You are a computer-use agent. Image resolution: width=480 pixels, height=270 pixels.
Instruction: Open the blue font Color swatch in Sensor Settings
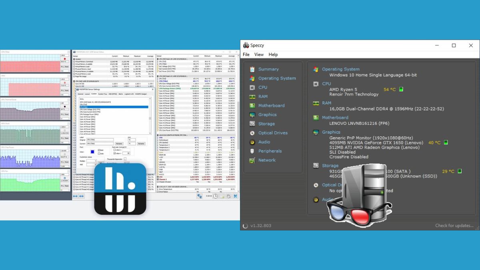click(x=92, y=152)
